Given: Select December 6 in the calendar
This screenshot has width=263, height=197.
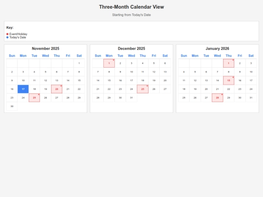Looking at the screenshot, I should pos(165,63).
